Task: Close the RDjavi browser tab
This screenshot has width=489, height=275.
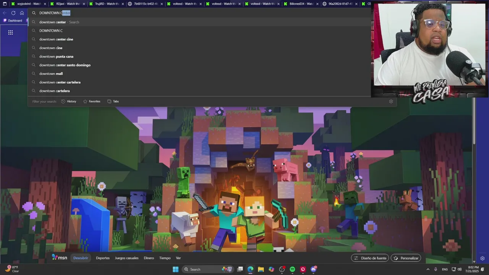Action: pyautogui.click(x=84, y=4)
